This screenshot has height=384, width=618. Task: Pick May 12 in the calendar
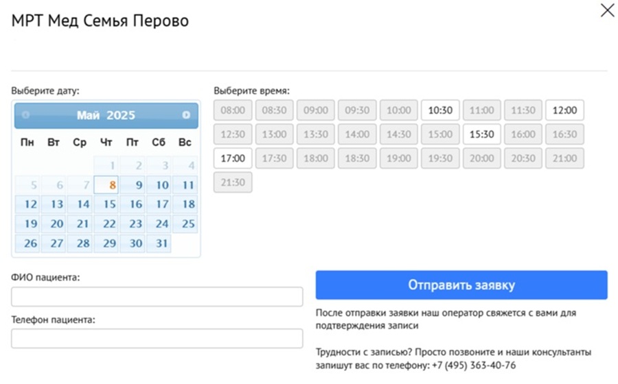click(x=27, y=204)
